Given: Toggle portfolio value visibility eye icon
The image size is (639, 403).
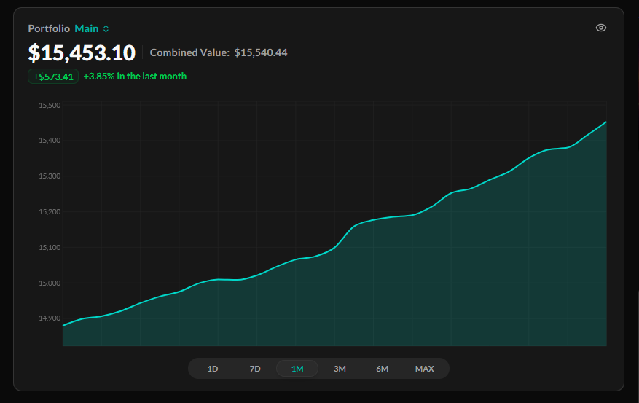Looking at the screenshot, I should tap(600, 28).
